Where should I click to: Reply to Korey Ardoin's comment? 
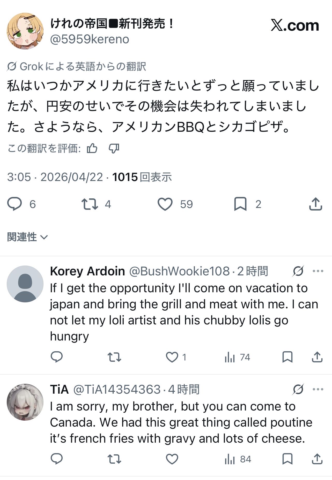click(x=56, y=357)
